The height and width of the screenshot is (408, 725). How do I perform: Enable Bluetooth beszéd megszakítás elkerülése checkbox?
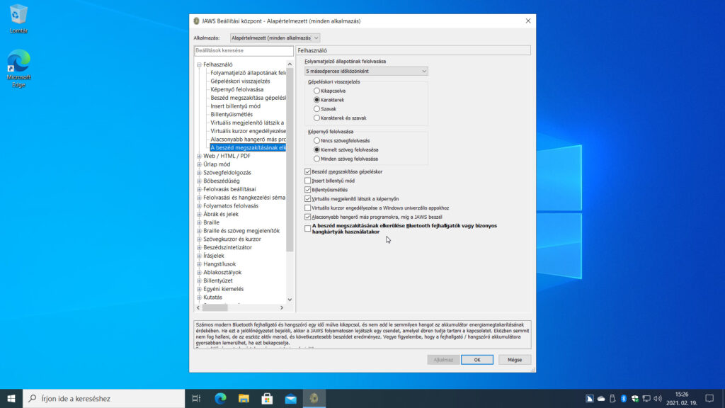308,229
